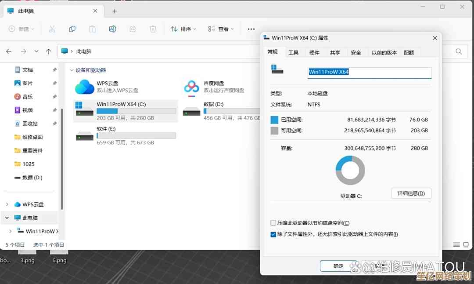The height and width of the screenshot is (284, 474).
Task: Click the 详细信息(D) button
Action: [x=411, y=193]
